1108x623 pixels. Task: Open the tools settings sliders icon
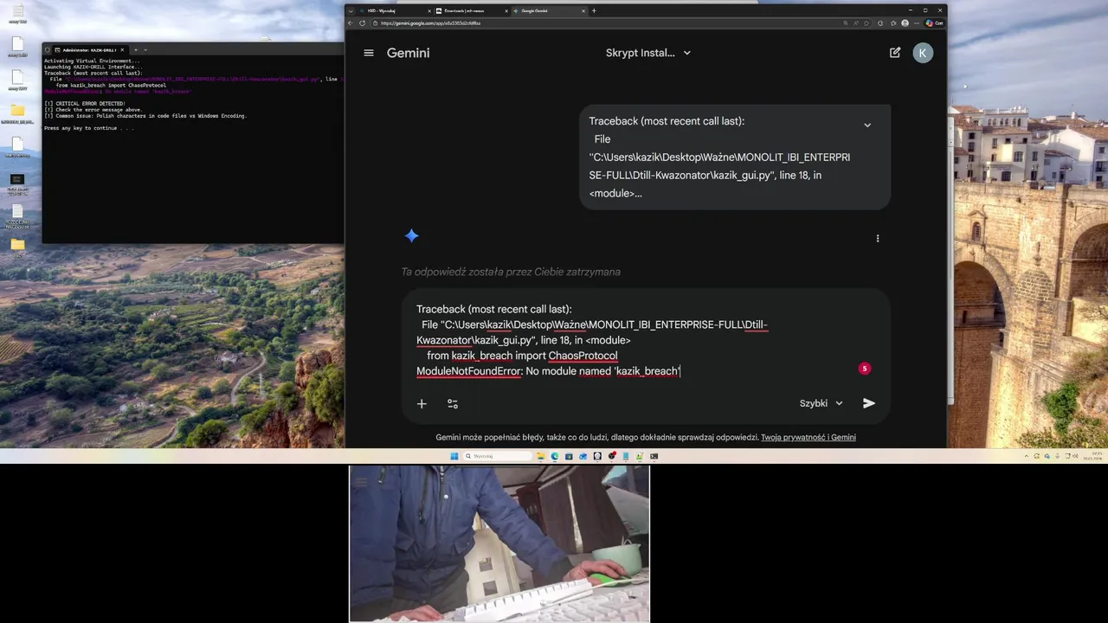click(x=453, y=403)
